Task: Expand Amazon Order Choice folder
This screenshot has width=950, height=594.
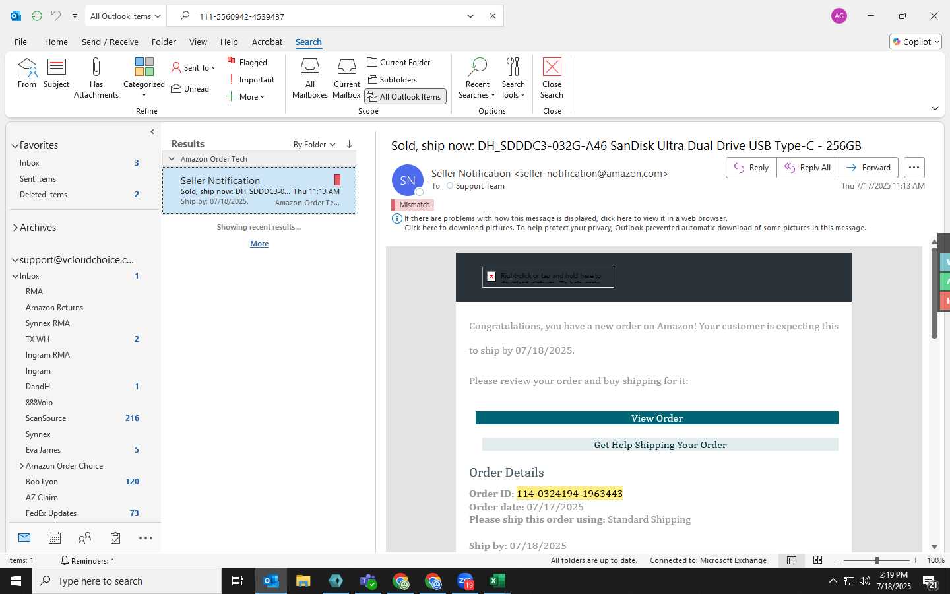Action: click(22, 466)
